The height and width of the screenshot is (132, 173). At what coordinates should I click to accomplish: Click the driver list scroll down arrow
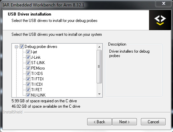point(99,94)
